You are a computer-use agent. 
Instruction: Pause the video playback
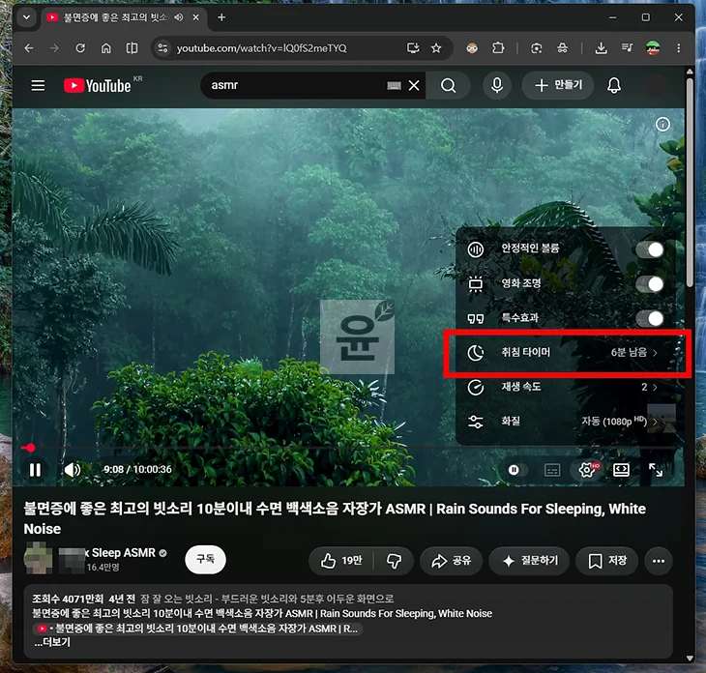(x=35, y=470)
